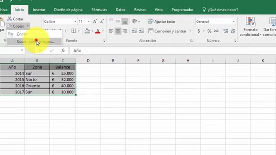Click the Cortar scissors button
The height and width of the screenshot is (155, 276).
tap(16, 19)
